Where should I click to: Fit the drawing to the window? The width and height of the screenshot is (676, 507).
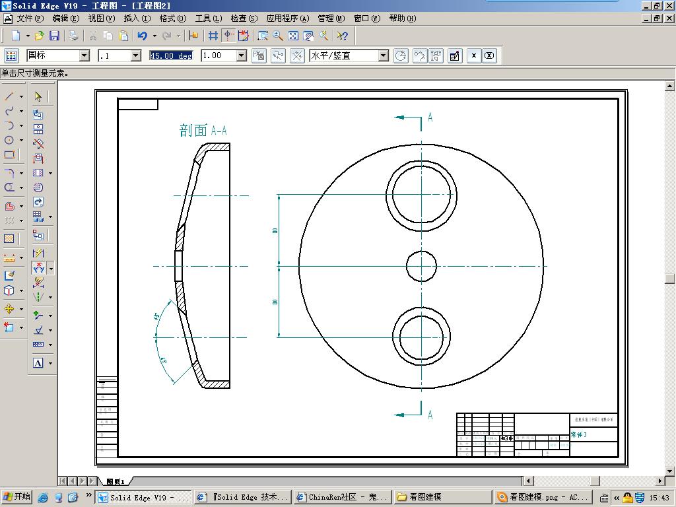click(x=293, y=36)
